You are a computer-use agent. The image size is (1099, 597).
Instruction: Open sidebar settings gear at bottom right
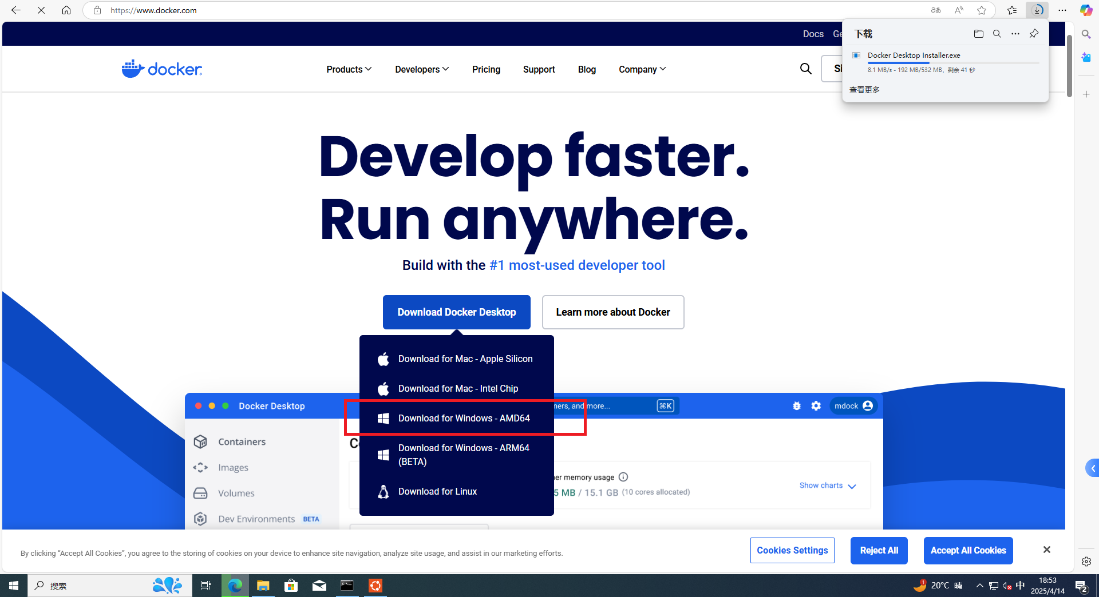pos(1086,562)
